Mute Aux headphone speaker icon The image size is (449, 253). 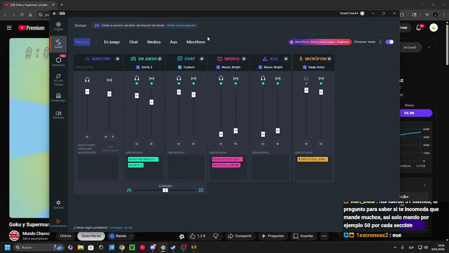click(x=263, y=144)
